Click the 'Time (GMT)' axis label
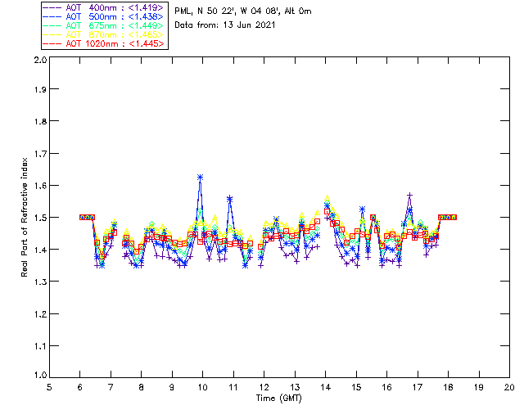Screen dimensions: 524x419 (x=279, y=399)
